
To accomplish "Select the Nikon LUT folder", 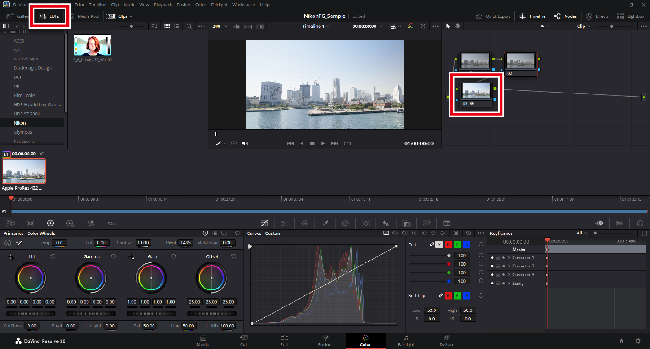I will coord(20,123).
